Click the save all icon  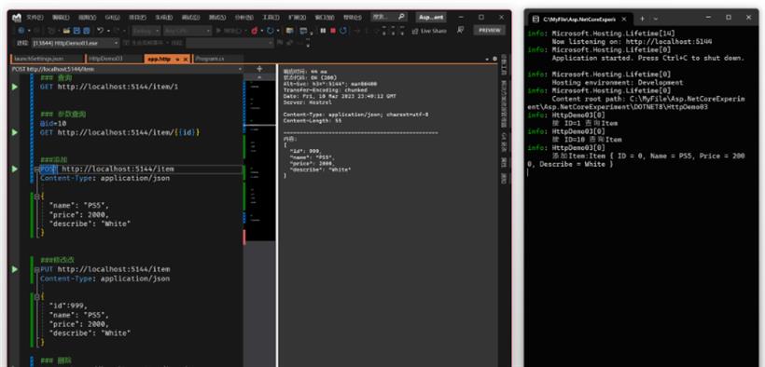pos(87,31)
